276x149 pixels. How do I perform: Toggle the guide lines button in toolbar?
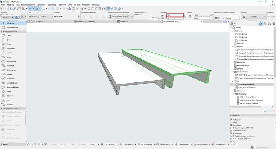(31, 8)
